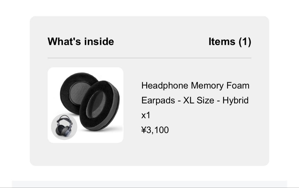Click the "What's inside" heading

pyautogui.click(x=81, y=41)
